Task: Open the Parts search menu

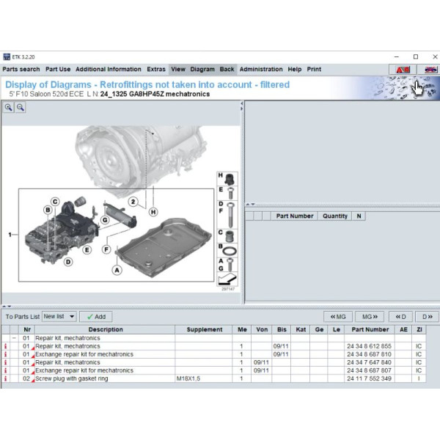Action: tap(21, 69)
